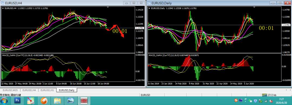Click the Daily current price label 1.11761

286,25
